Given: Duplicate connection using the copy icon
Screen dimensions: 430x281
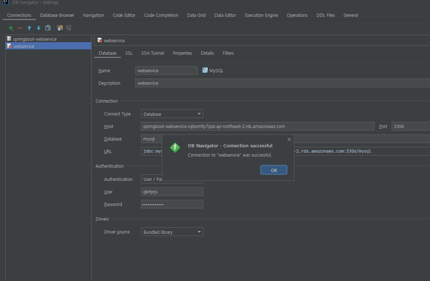Looking at the screenshot, I should [x=48, y=28].
